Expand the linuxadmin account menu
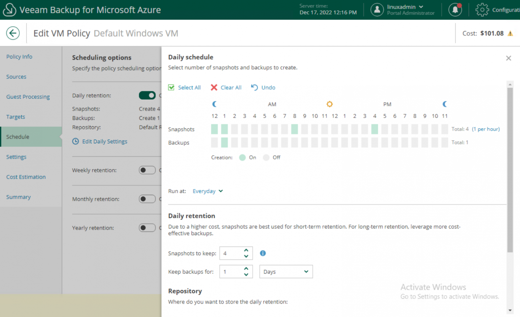The image size is (520, 317). pyautogui.click(x=421, y=7)
